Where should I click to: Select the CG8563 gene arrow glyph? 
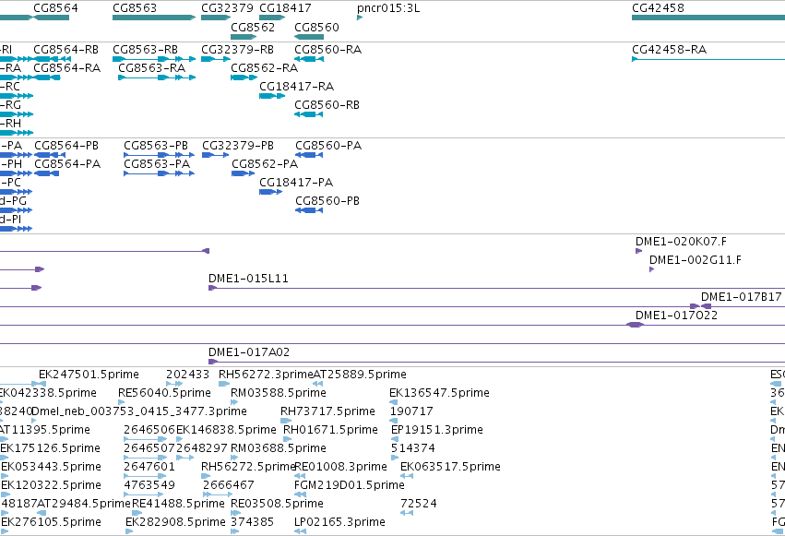154,18
